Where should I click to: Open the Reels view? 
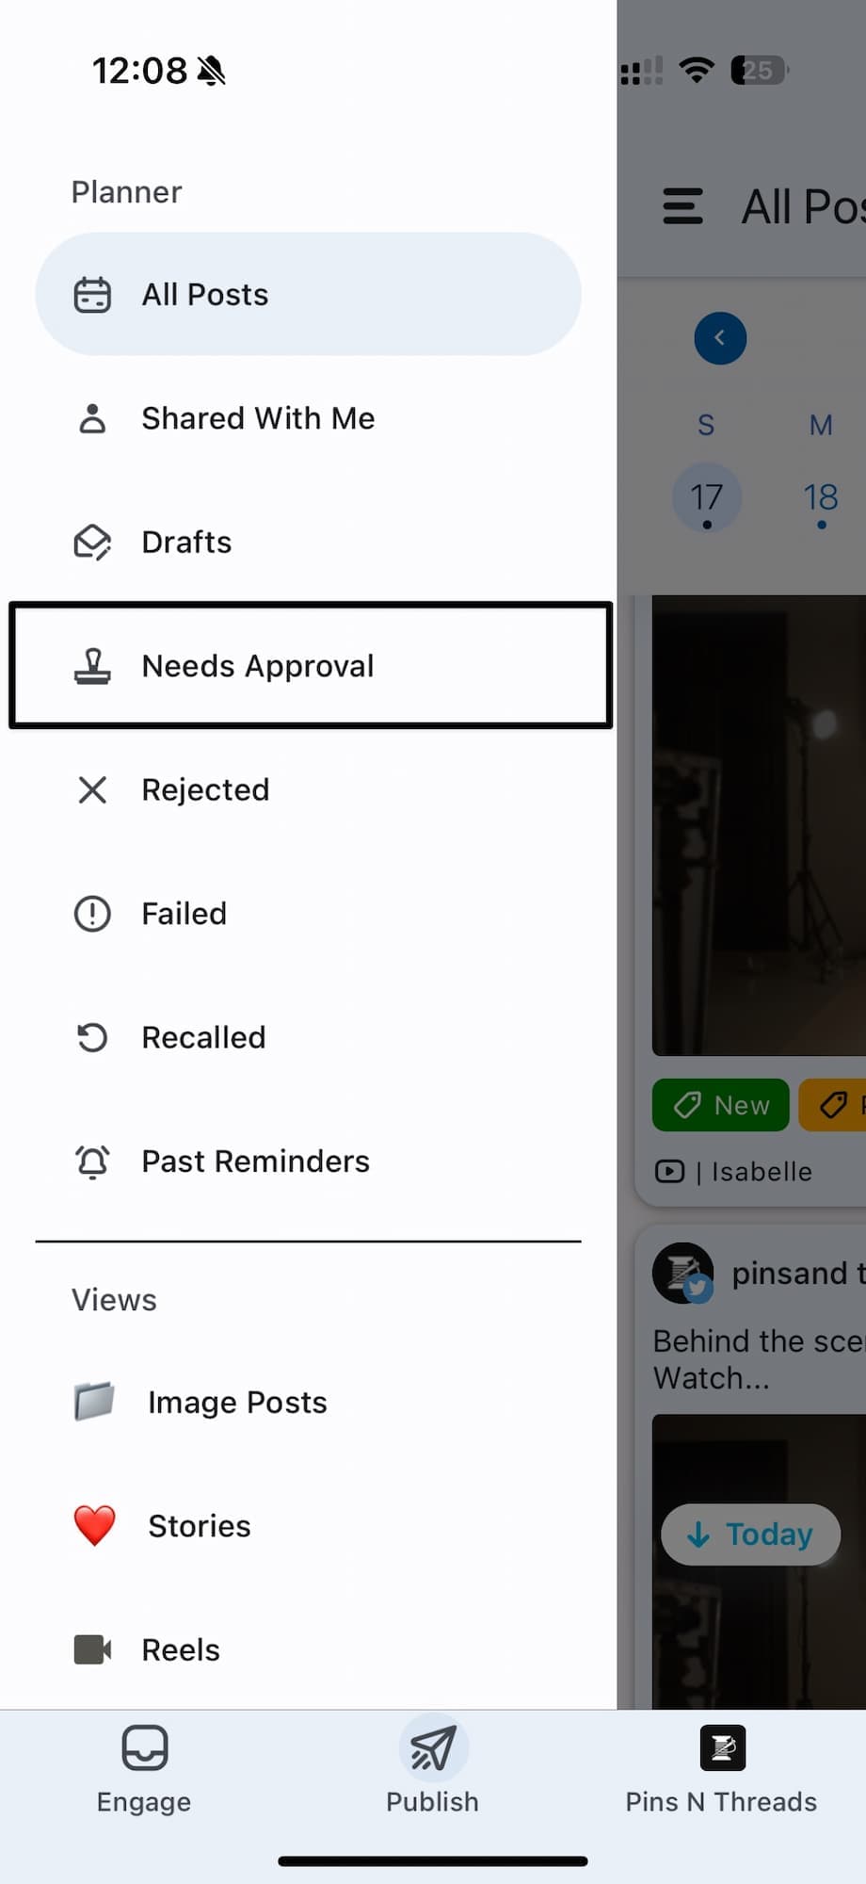[181, 1650]
